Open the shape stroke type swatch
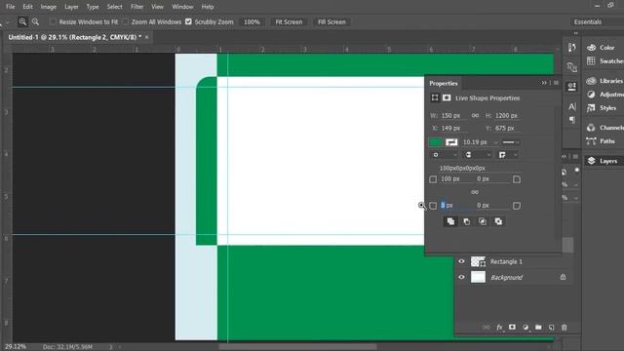The height and width of the screenshot is (351, 624). tap(451, 142)
